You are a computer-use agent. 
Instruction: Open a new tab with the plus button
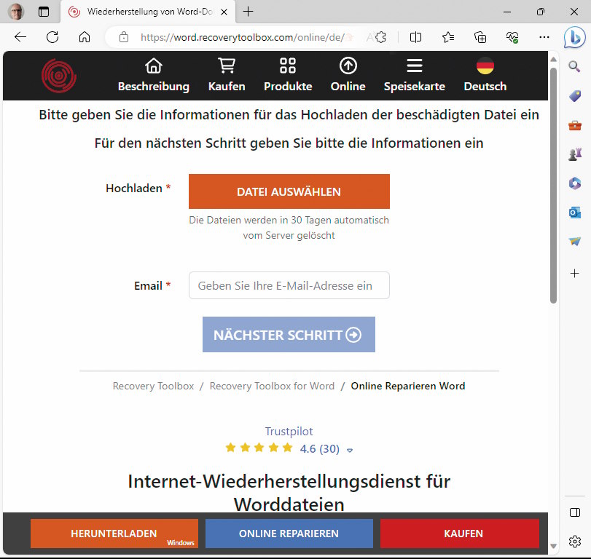tap(248, 12)
